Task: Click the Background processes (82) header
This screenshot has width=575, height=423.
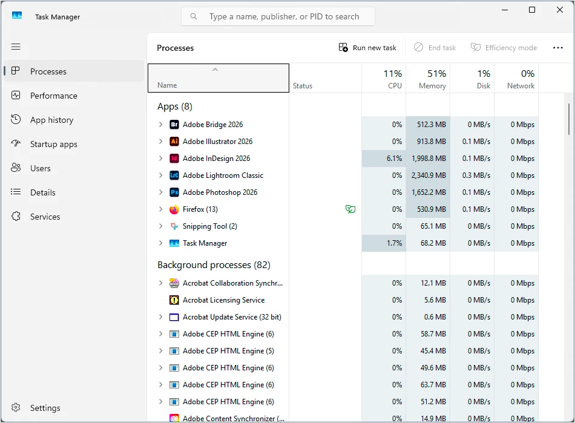Action: pyautogui.click(x=214, y=264)
